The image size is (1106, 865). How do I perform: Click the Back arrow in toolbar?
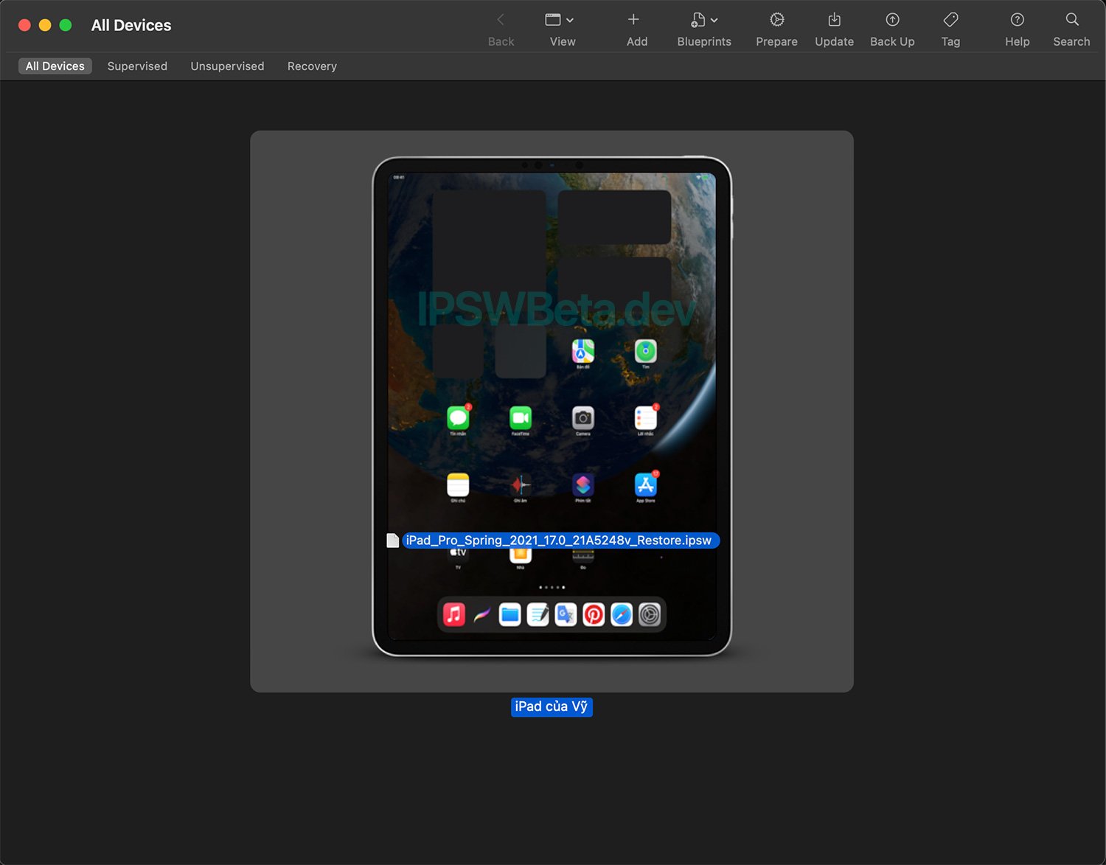501,20
